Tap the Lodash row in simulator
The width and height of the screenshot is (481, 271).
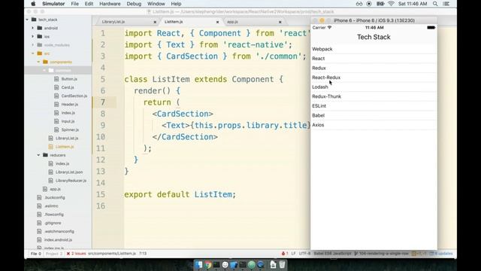374,87
